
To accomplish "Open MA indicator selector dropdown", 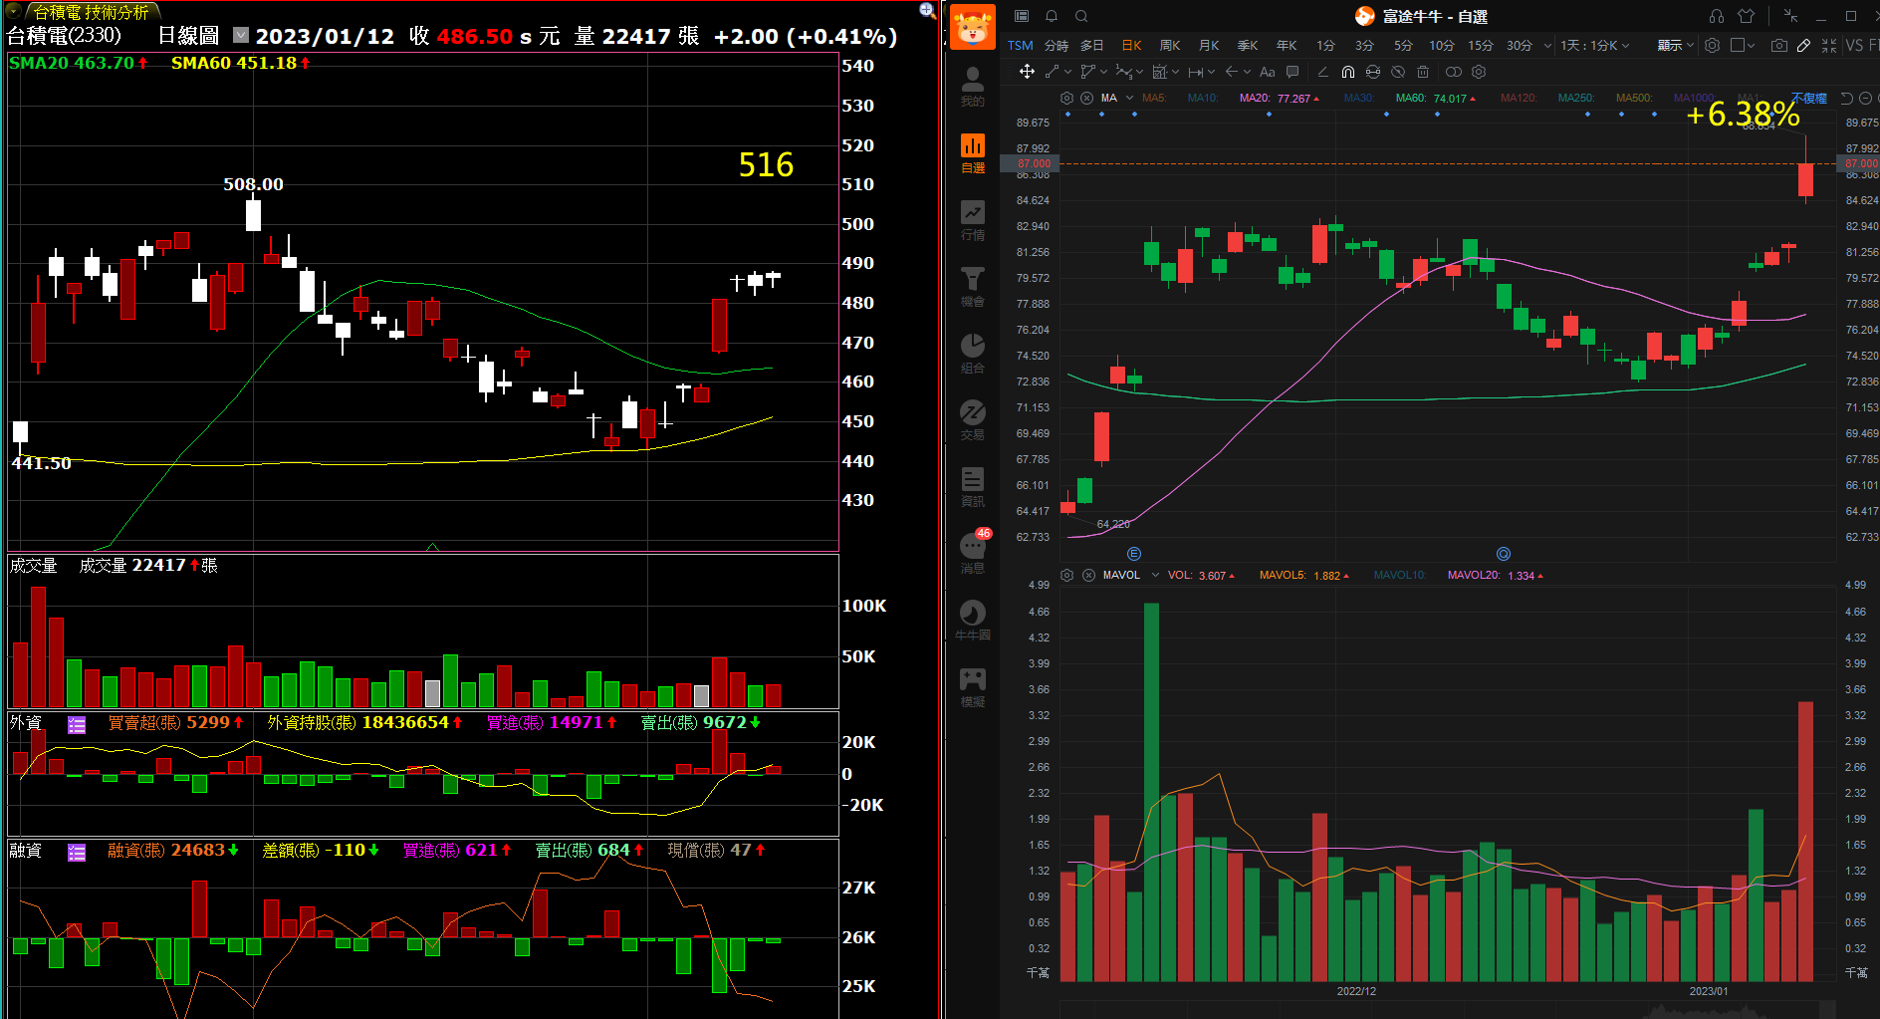I will pos(1129,98).
